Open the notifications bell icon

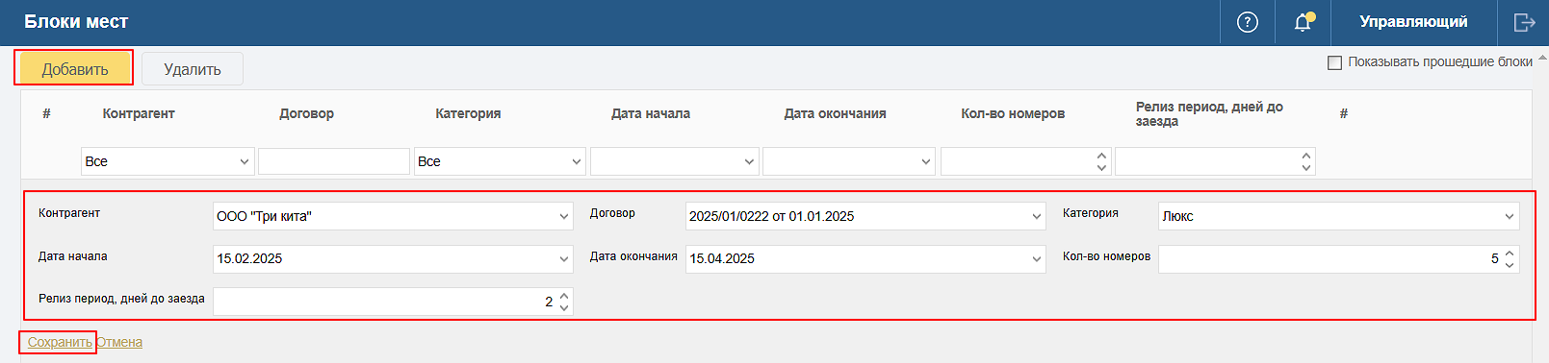click(1304, 22)
